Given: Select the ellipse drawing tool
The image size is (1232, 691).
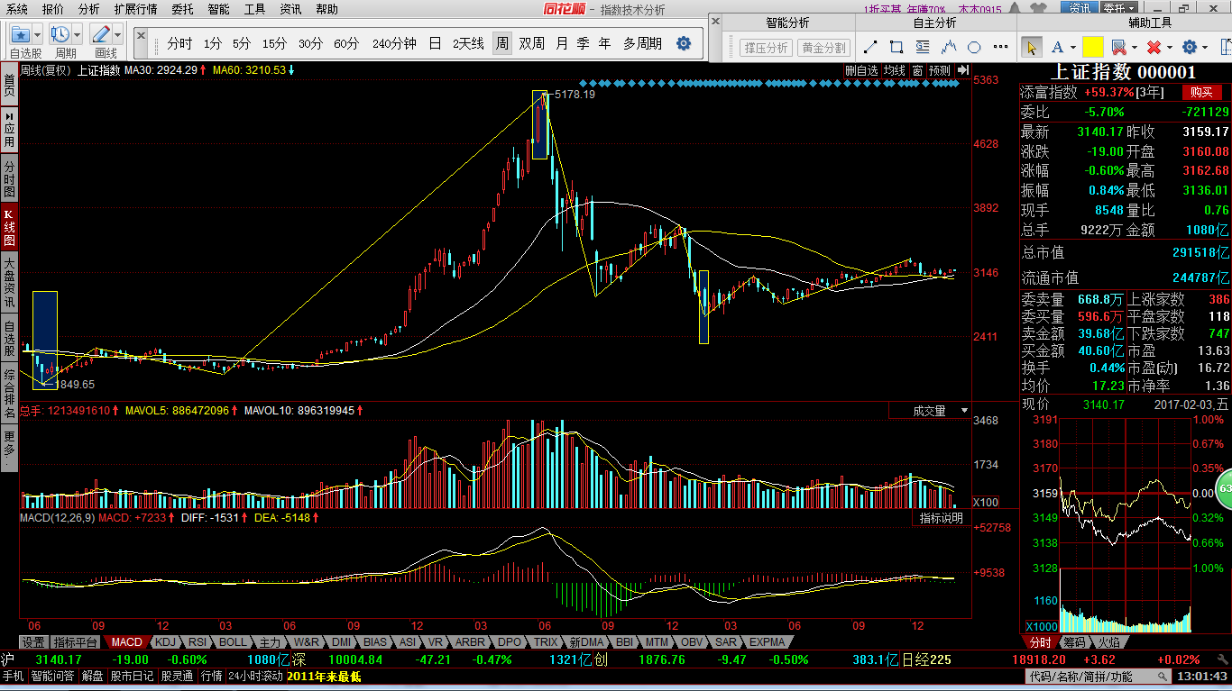Looking at the screenshot, I should point(974,47).
